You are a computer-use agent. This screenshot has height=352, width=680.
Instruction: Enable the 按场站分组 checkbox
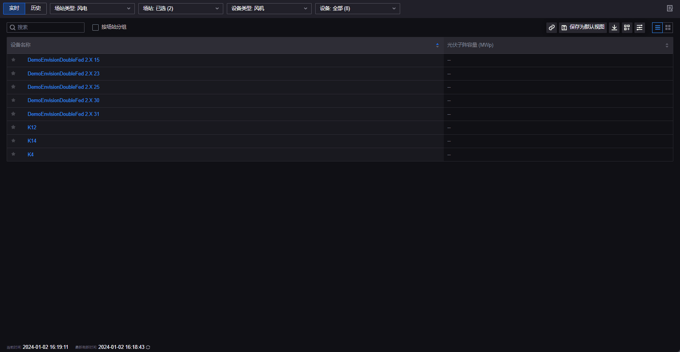point(96,27)
